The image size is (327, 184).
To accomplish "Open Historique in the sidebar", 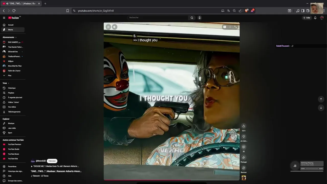I will 13,88.
